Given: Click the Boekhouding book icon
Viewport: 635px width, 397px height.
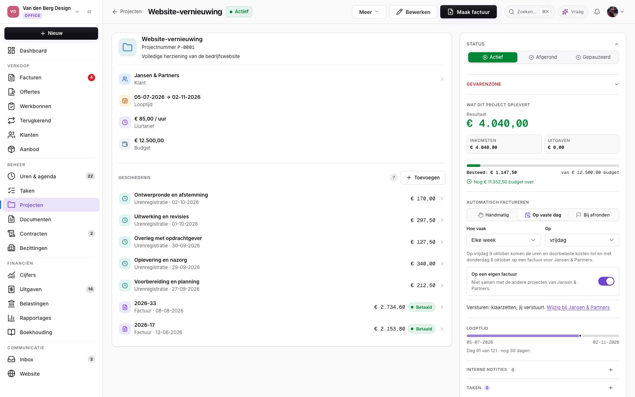Looking at the screenshot, I should click(x=11, y=332).
